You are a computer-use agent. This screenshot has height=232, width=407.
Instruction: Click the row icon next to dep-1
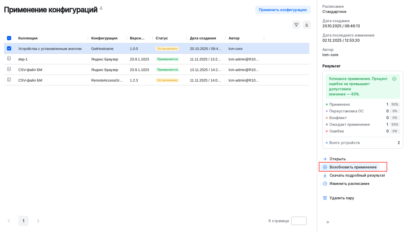(9, 59)
